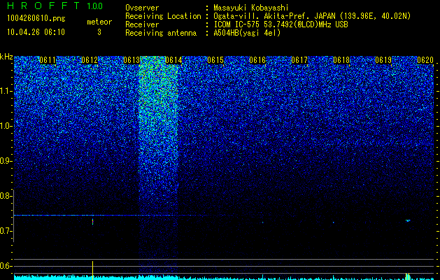The image size is (440, 280).
Task: Click the observer name Masayuki Kobayashi
Action: coord(251,8)
